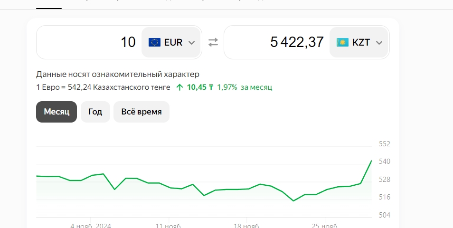Select the Месяц period toggle
Image resolution: width=453 pixels, height=228 pixels.
click(x=57, y=112)
